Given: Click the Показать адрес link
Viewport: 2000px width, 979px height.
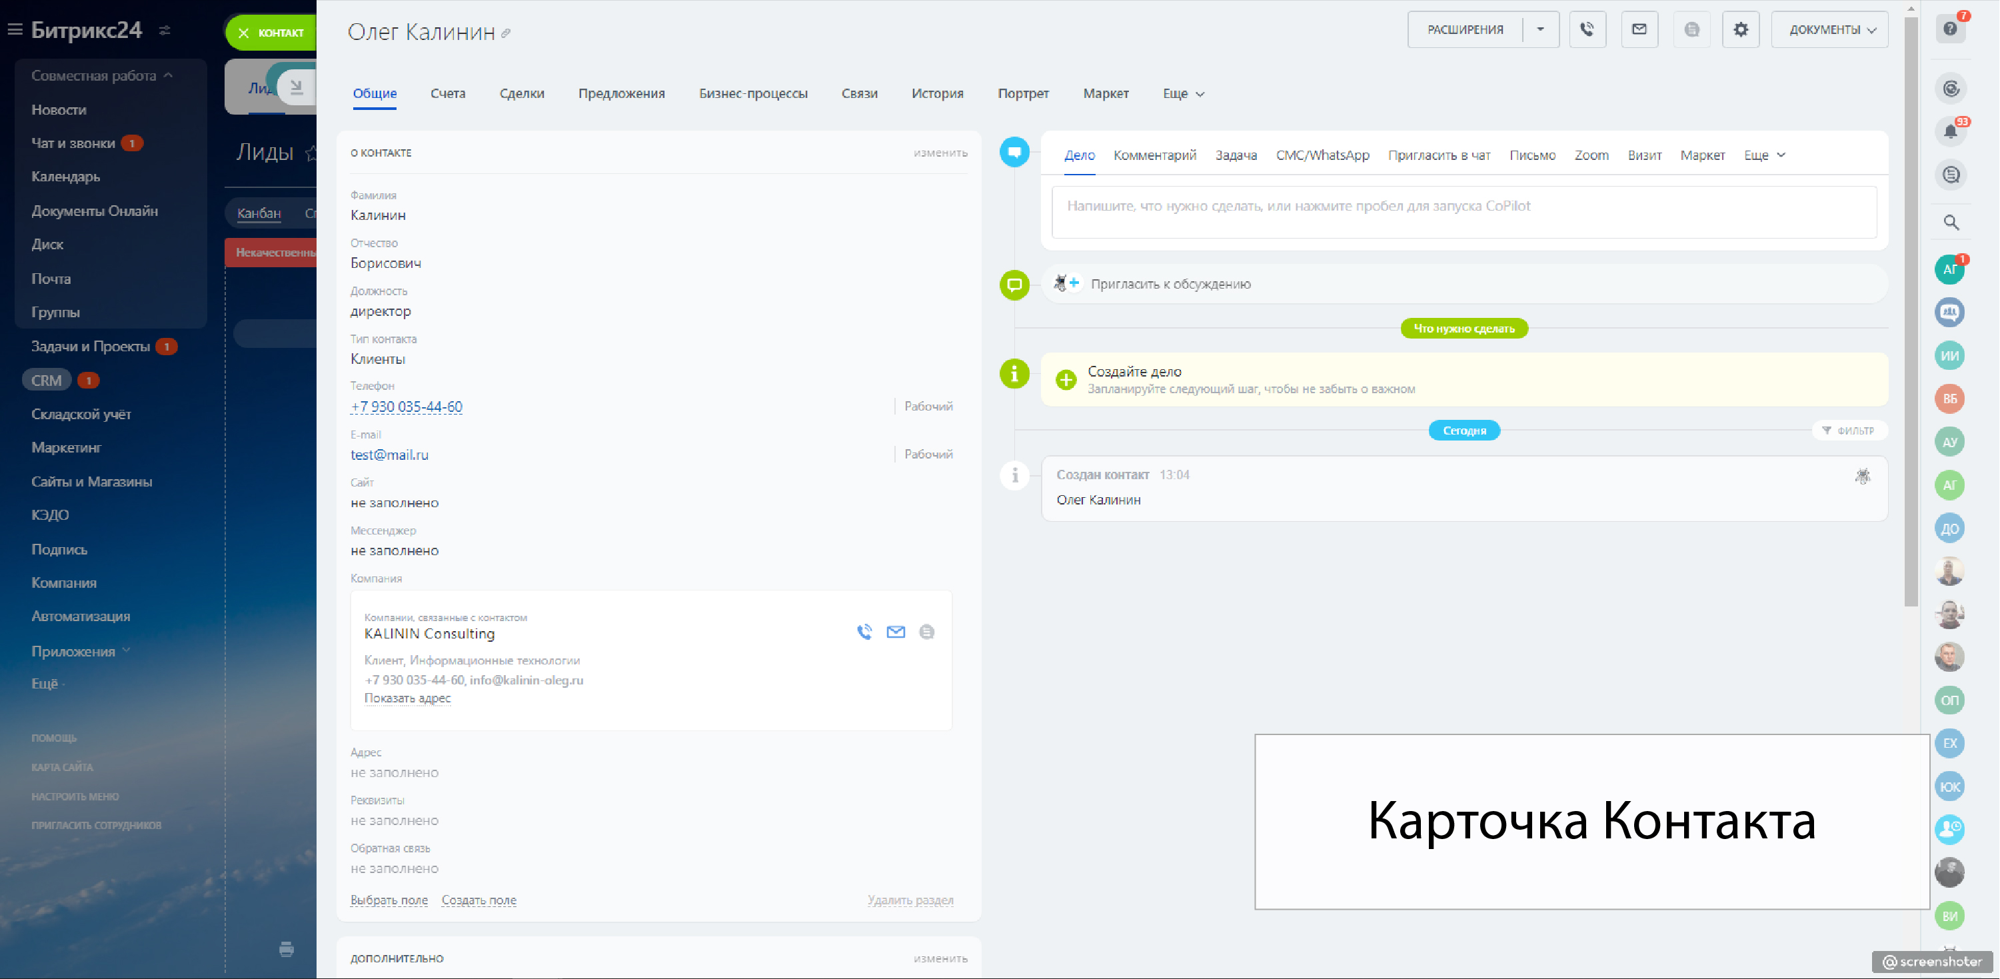Looking at the screenshot, I should (407, 698).
